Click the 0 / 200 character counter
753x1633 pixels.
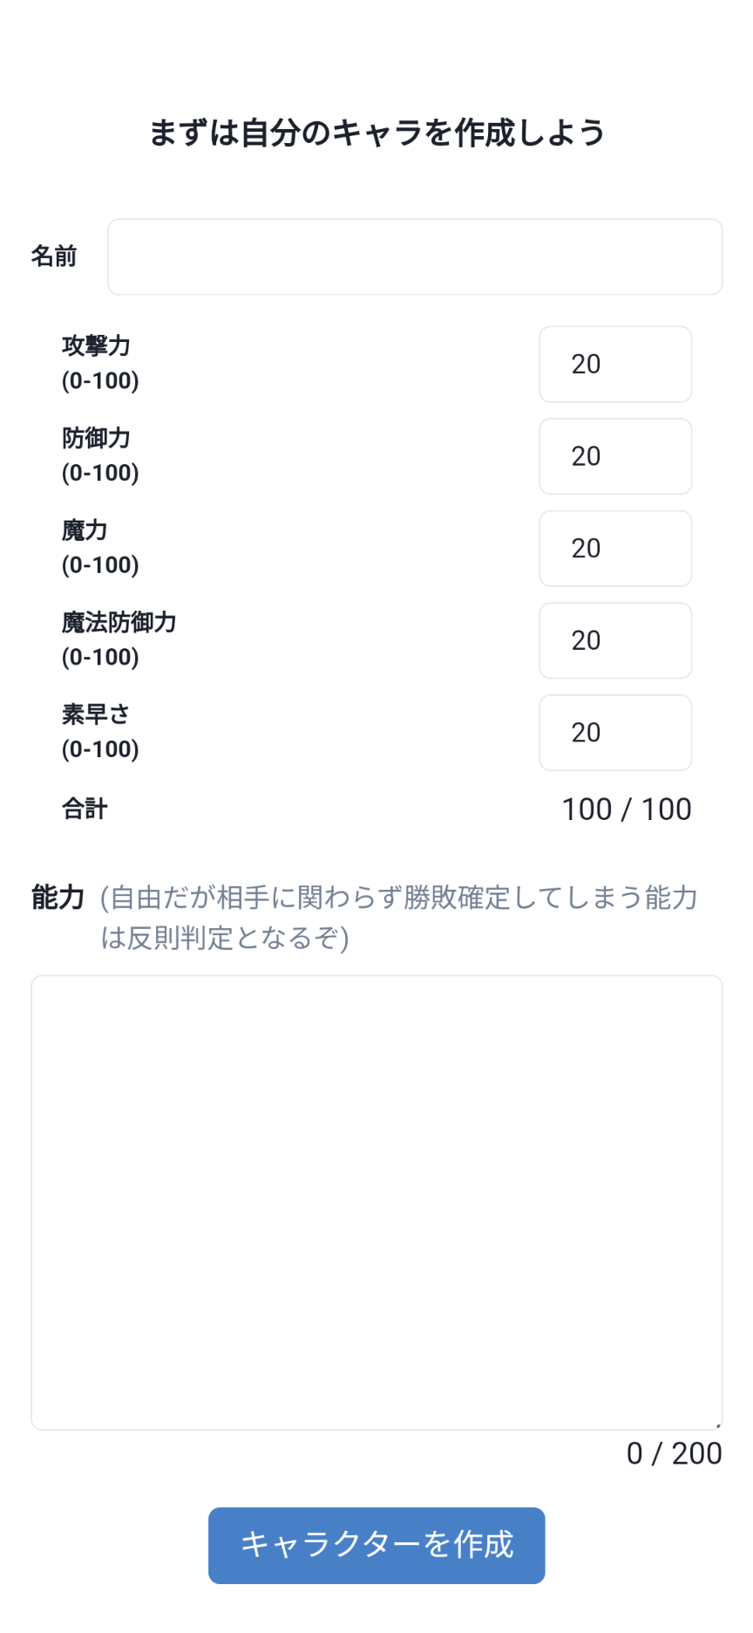pos(674,1453)
